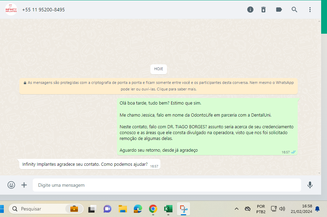Click the briefcase icon in search box
Screen dimensions: 327x217
pyautogui.click(x=74, y=209)
